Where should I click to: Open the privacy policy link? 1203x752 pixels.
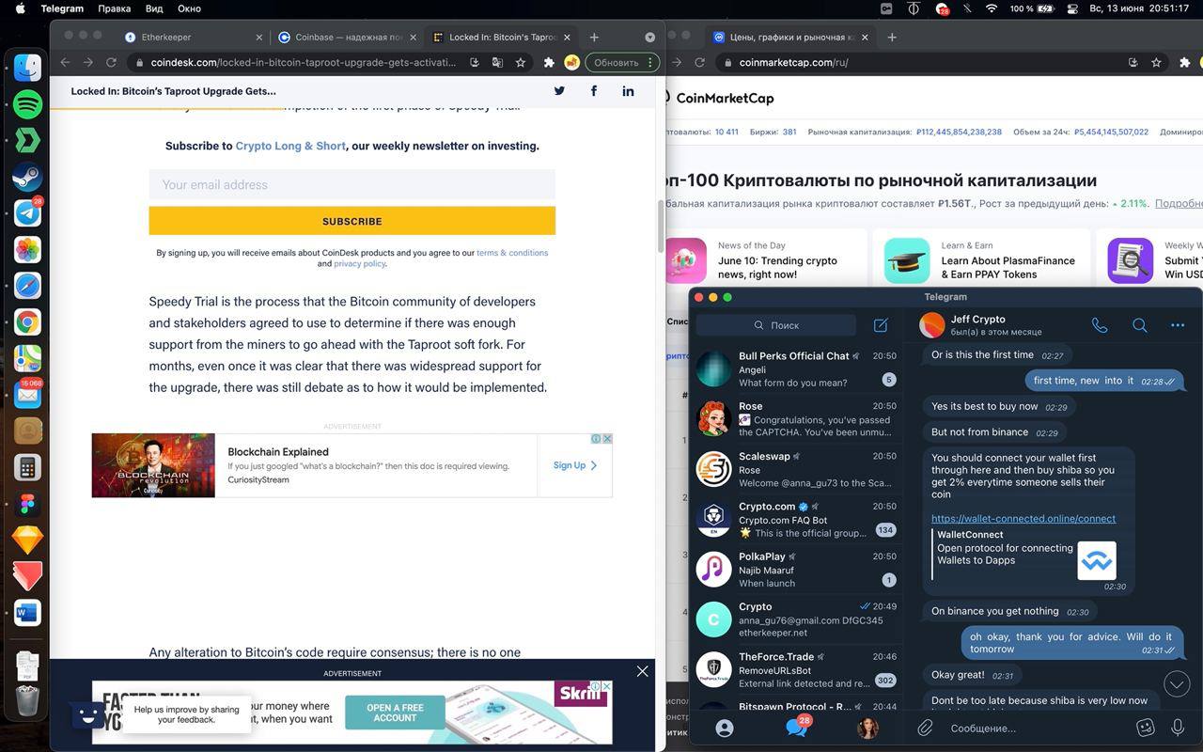click(359, 264)
